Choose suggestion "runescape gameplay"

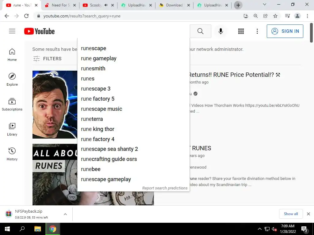coord(133,179)
